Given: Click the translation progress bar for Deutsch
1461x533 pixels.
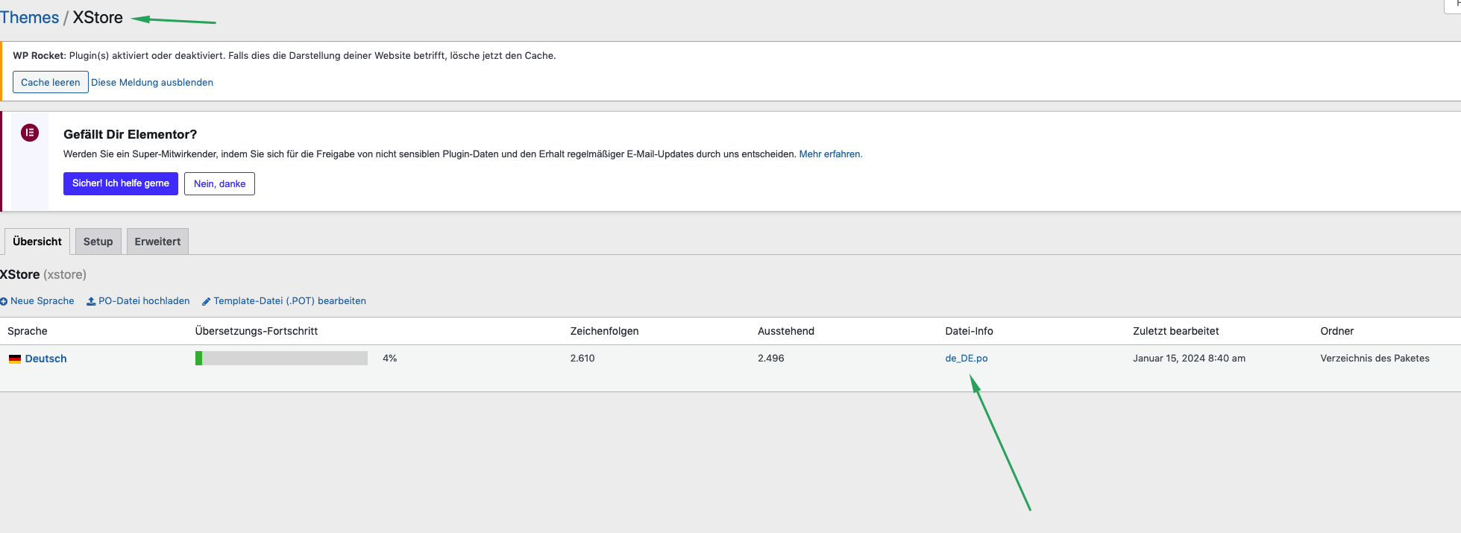Looking at the screenshot, I should 281,359.
